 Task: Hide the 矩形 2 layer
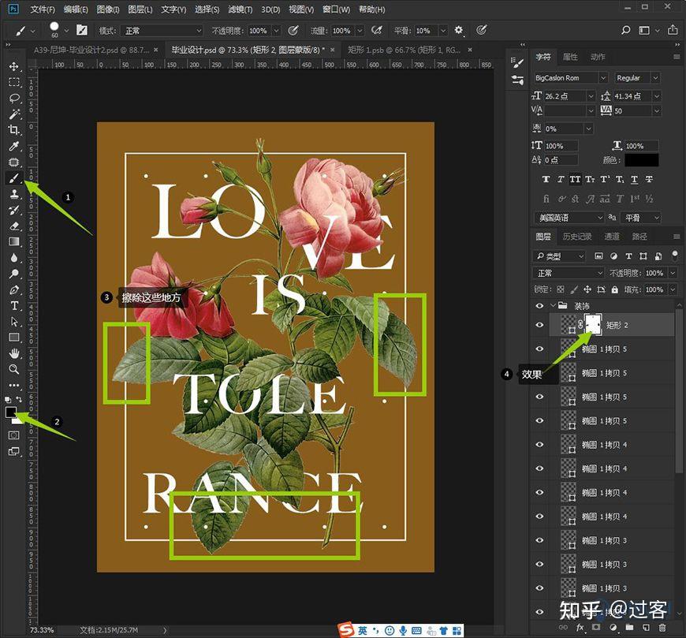[x=539, y=325]
